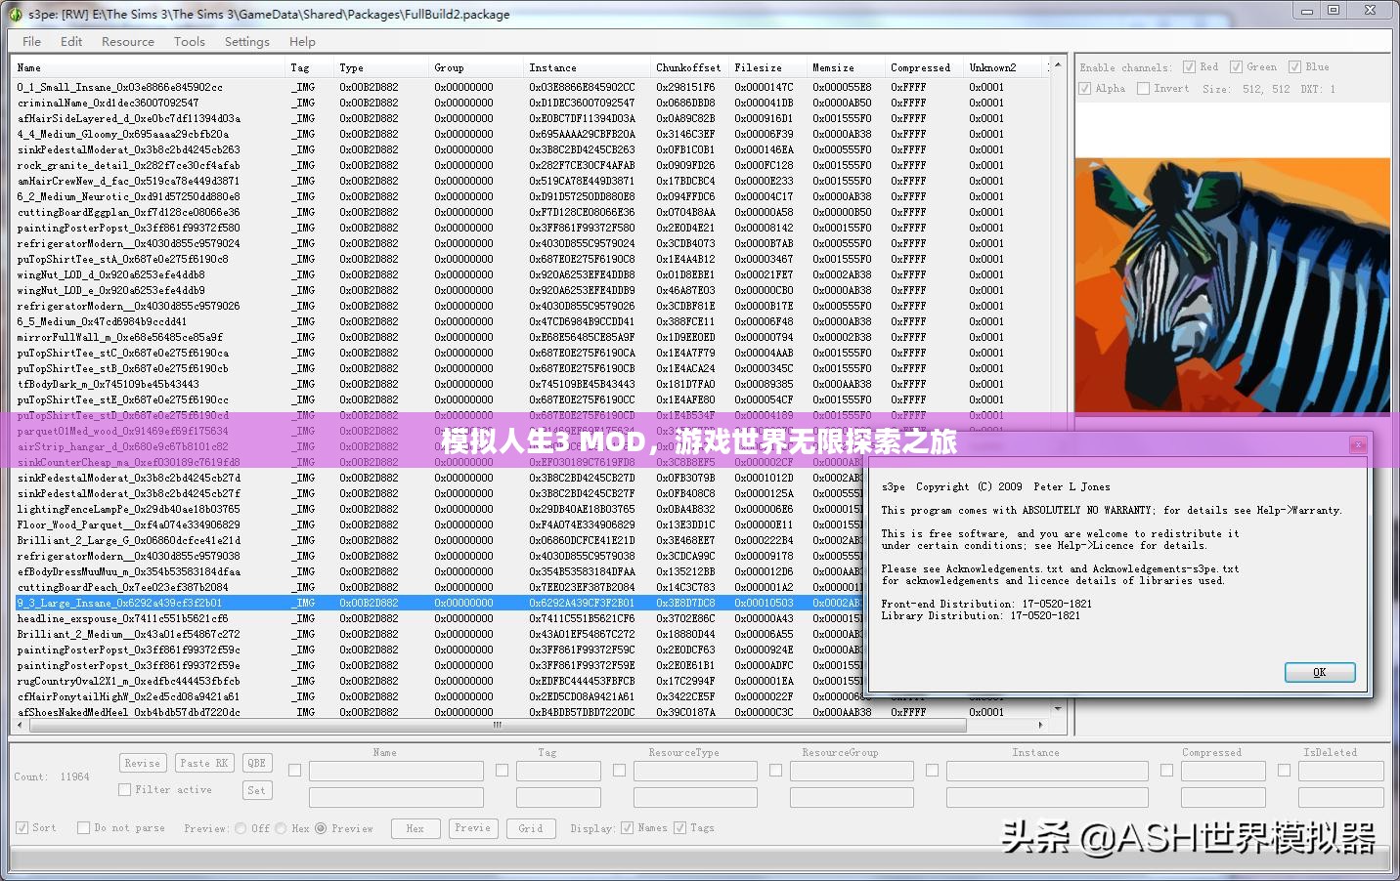Screen dimensions: 1400x881
Task: Open the Edit menu
Action: click(71, 42)
